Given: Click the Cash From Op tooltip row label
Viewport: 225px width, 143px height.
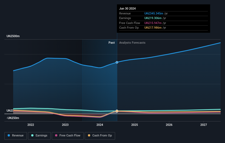Looking at the screenshot, I should click(x=129, y=28).
